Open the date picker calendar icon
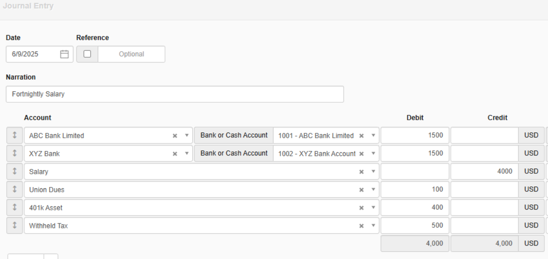 tap(64, 54)
